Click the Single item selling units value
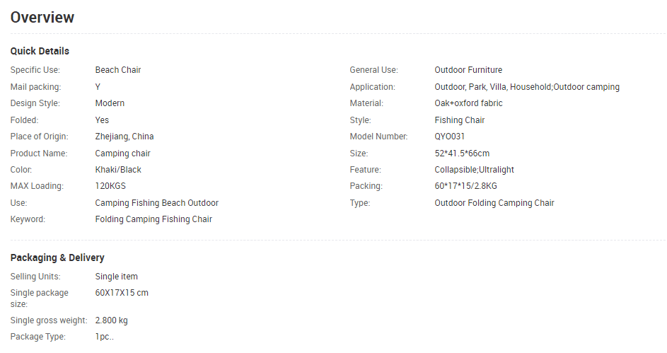Screen dimensions: 667x353 coord(116,277)
